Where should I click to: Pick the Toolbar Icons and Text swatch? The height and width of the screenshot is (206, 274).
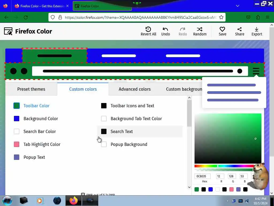tap(104, 106)
